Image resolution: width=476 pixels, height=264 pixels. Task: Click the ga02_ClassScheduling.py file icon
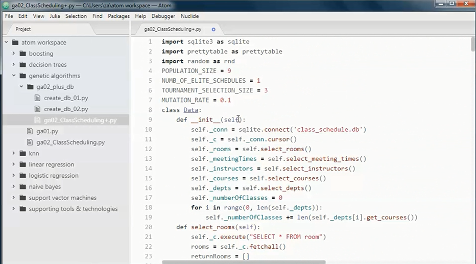click(30, 142)
